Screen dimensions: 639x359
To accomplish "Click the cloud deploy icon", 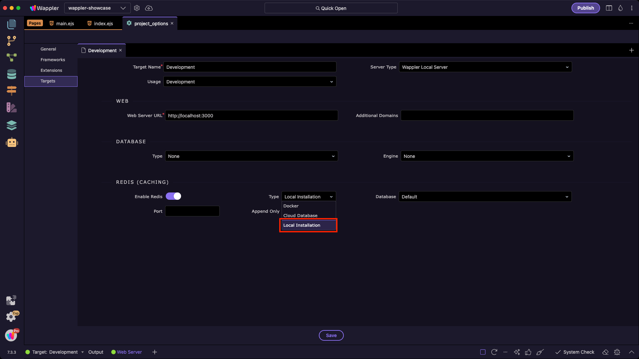I will click(x=149, y=8).
